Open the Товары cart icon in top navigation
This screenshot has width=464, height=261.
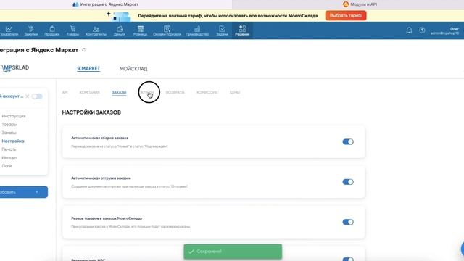[72, 29]
